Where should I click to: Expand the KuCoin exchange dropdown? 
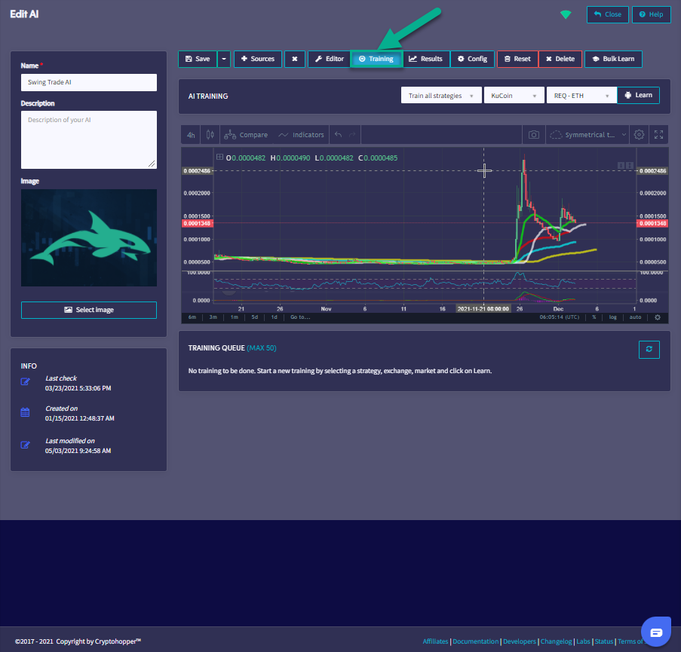[513, 96]
